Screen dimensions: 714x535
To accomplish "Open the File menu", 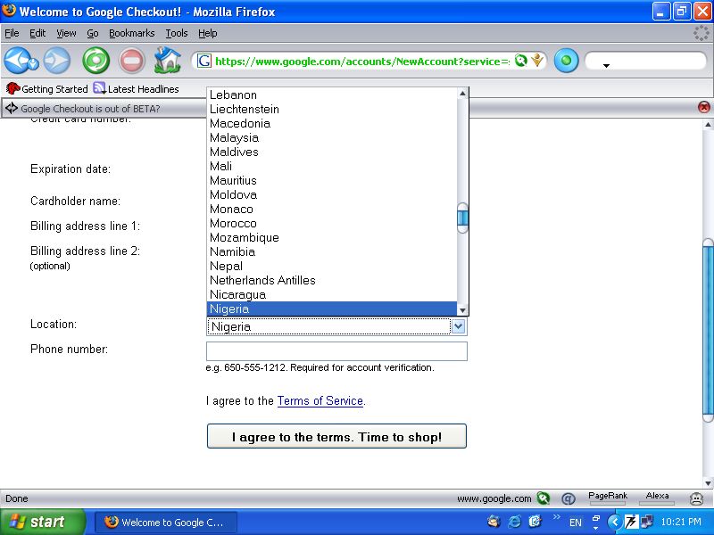I will coord(12,33).
